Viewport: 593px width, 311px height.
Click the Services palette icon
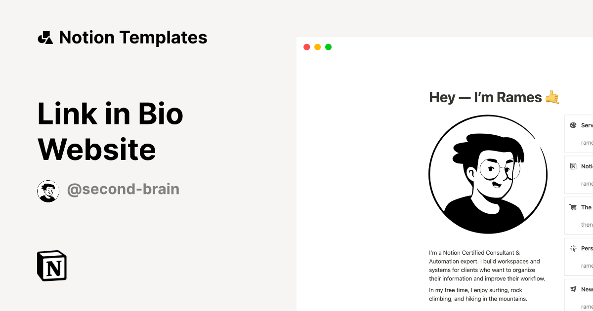tap(573, 125)
